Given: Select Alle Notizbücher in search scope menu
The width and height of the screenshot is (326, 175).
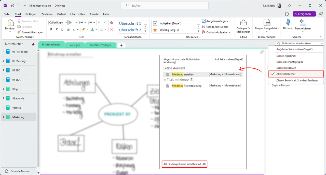Looking at the screenshot, I should (287, 74).
